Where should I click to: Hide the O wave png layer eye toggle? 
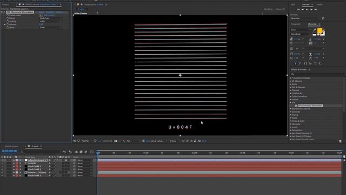pos(2,172)
